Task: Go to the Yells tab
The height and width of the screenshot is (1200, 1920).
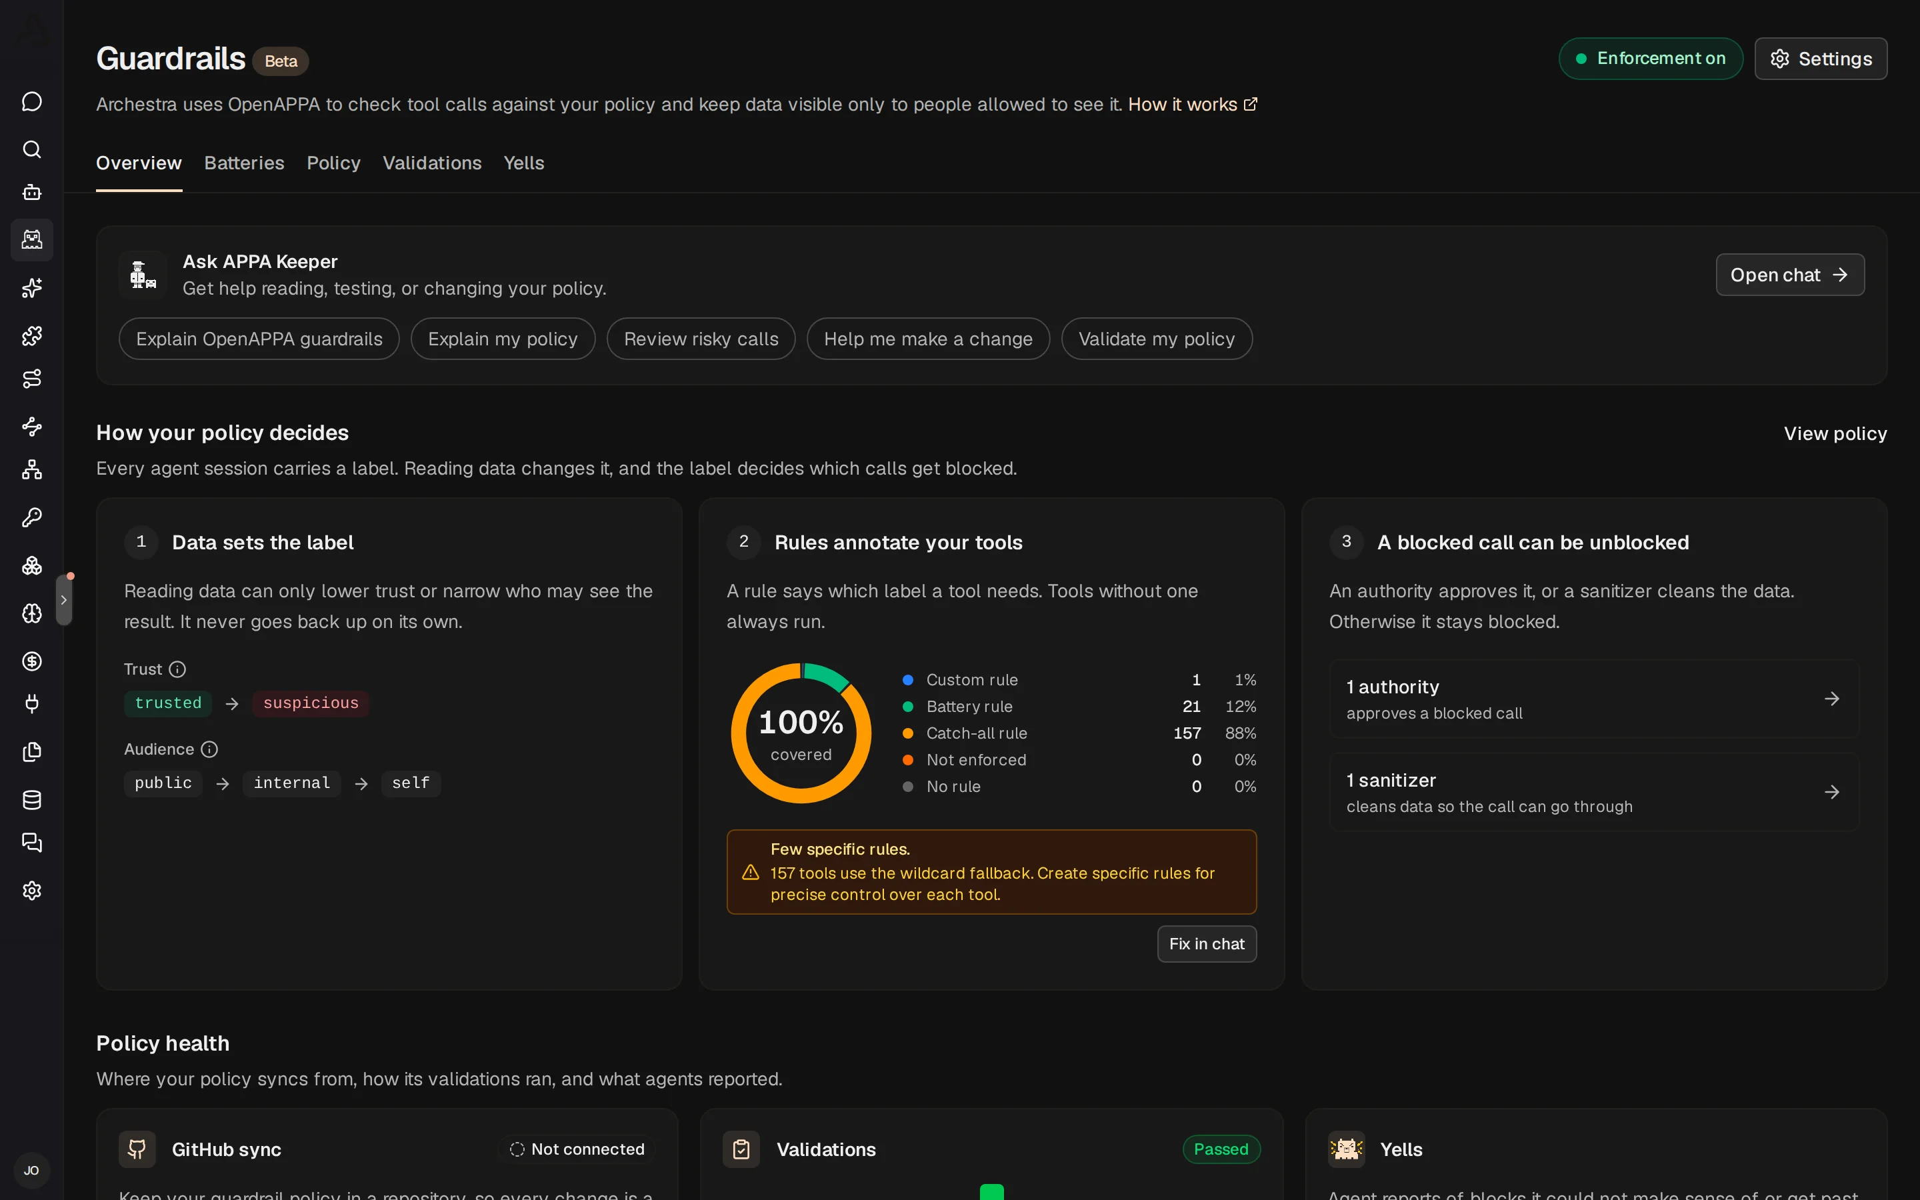Action: click(x=523, y=163)
